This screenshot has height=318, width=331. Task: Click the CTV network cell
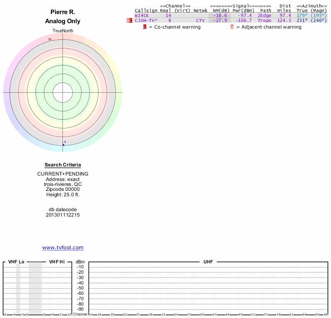(200, 20)
